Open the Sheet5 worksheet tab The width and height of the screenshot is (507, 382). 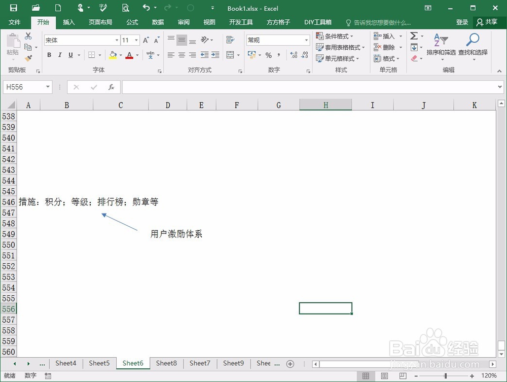(x=99, y=363)
